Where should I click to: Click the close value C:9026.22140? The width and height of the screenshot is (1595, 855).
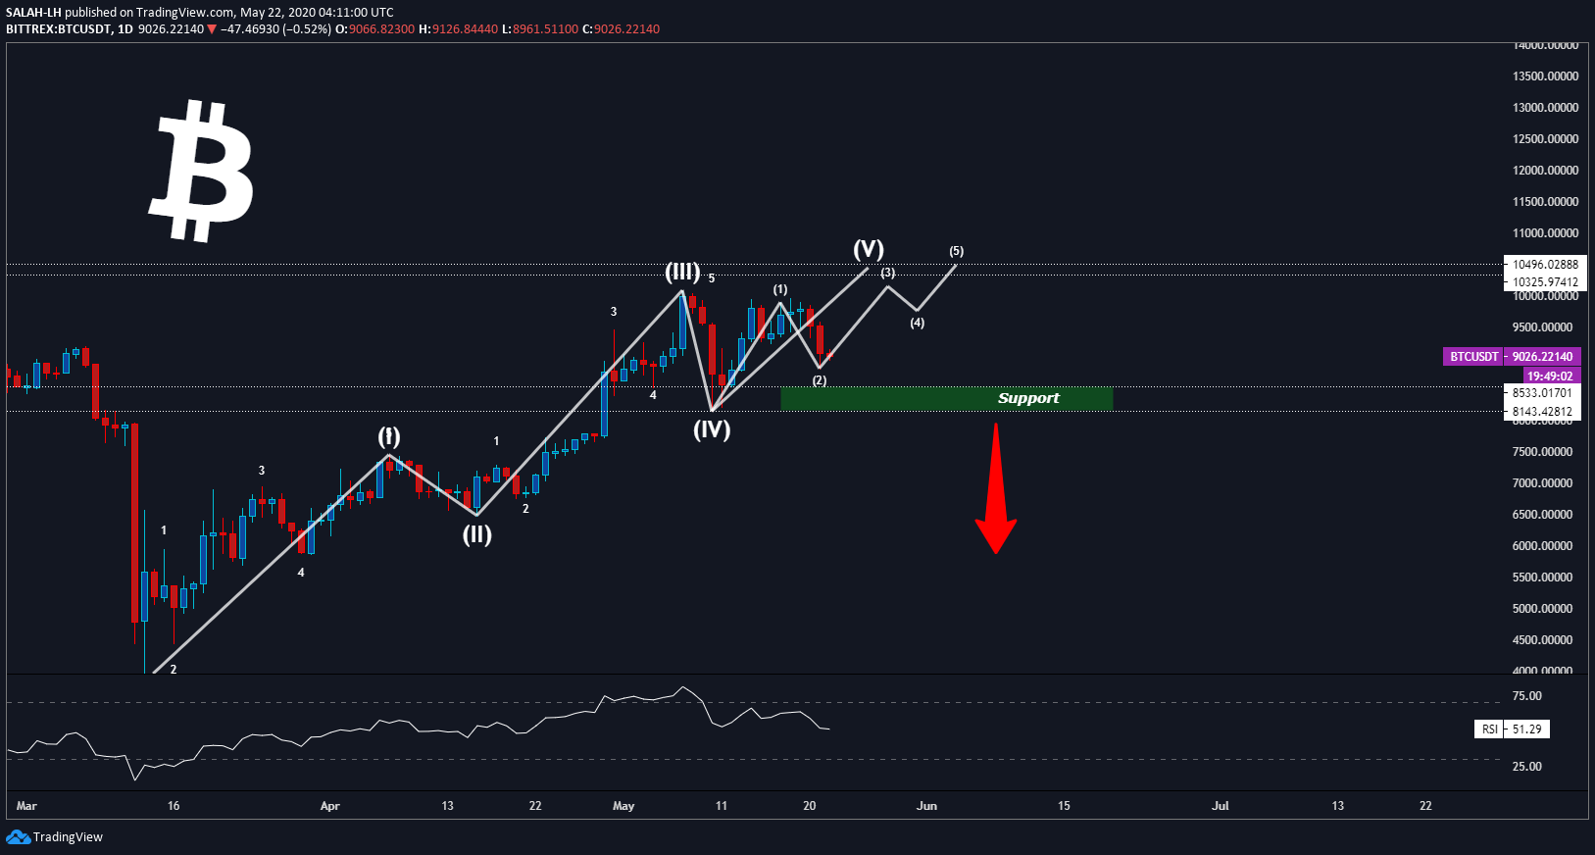[622, 29]
